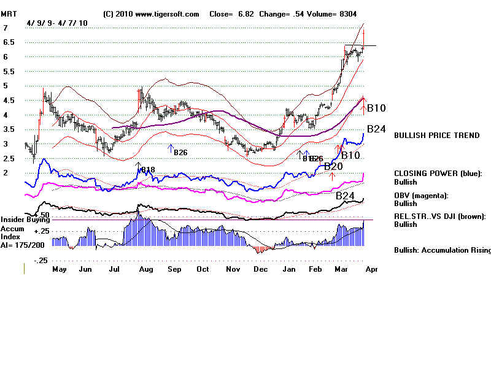Click the B20 buy signal label
The width and height of the screenshot is (491, 368).
(333, 166)
